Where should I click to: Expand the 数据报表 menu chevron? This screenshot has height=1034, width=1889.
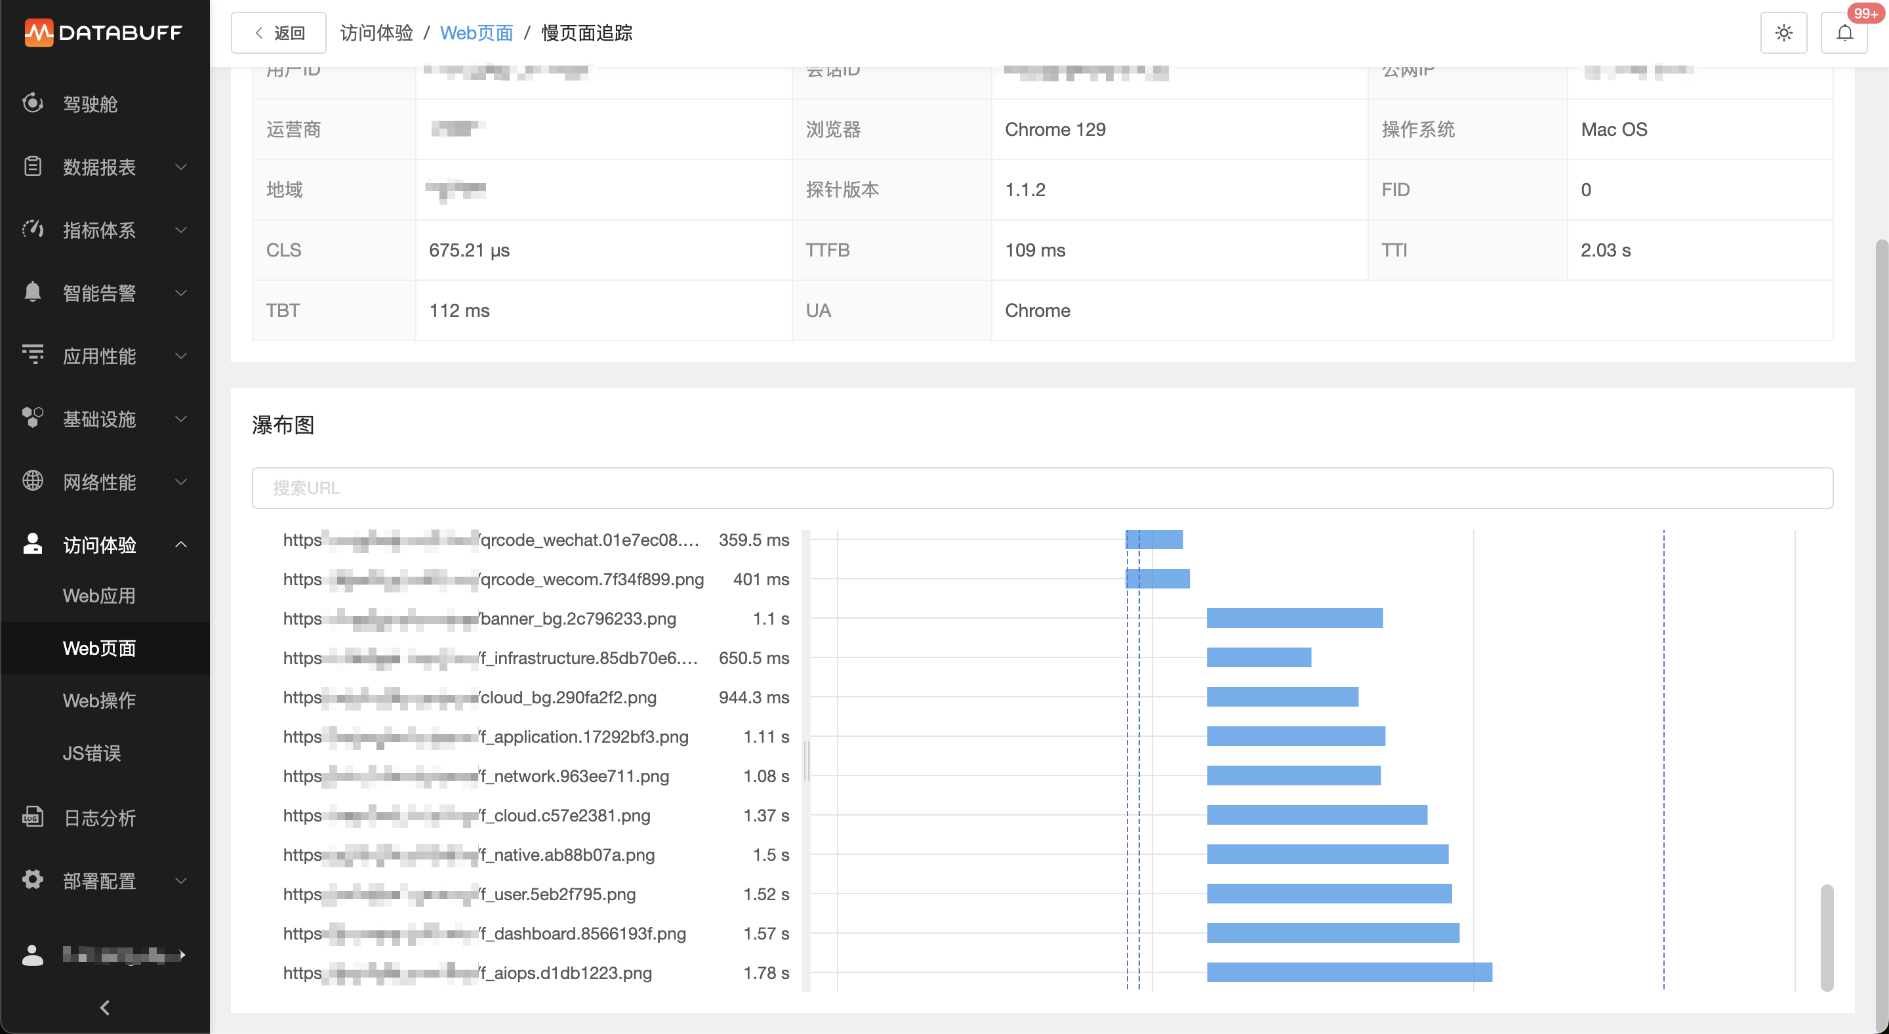click(x=181, y=167)
